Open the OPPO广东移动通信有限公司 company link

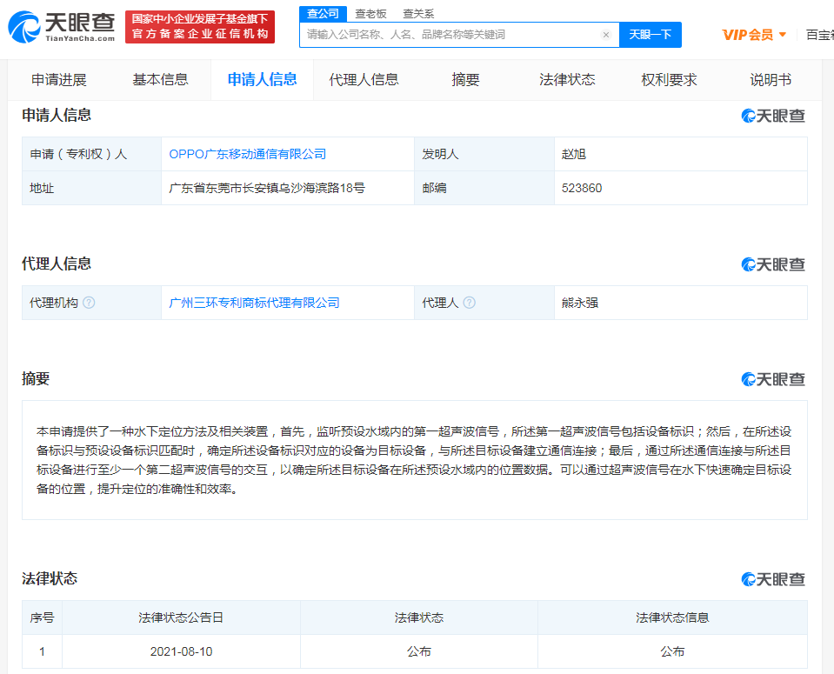point(247,153)
